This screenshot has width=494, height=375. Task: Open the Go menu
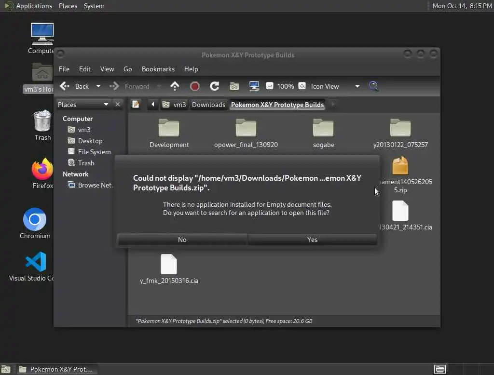click(127, 69)
